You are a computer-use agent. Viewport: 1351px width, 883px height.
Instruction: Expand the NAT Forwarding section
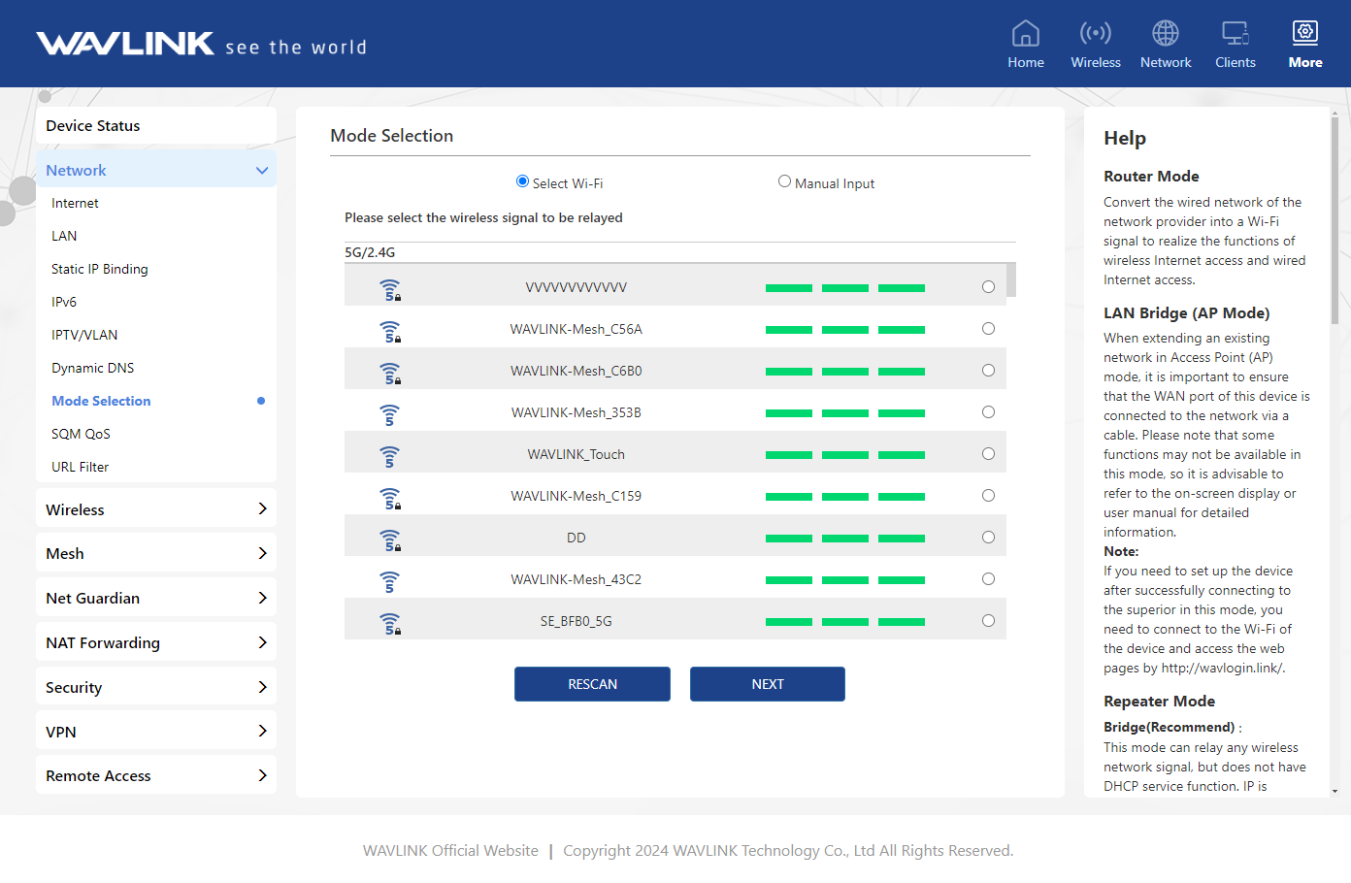click(x=261, y=642)
